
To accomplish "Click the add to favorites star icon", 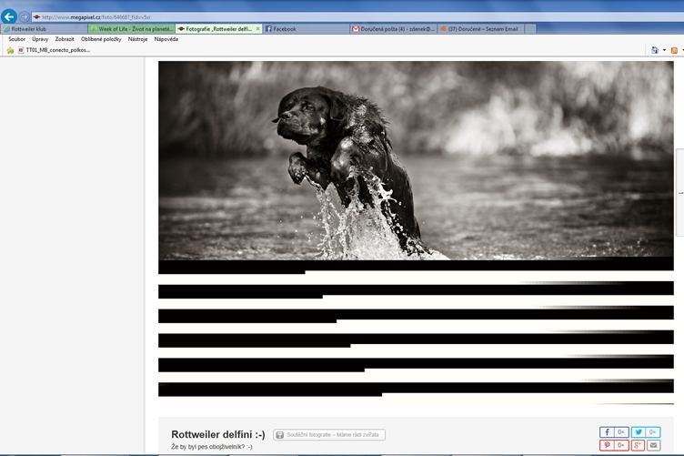I will tap(10, 51).
